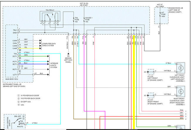The image size is (191, 130).
Task: Click the green DCTY wire arrowhead
Action: coord(48,56)
